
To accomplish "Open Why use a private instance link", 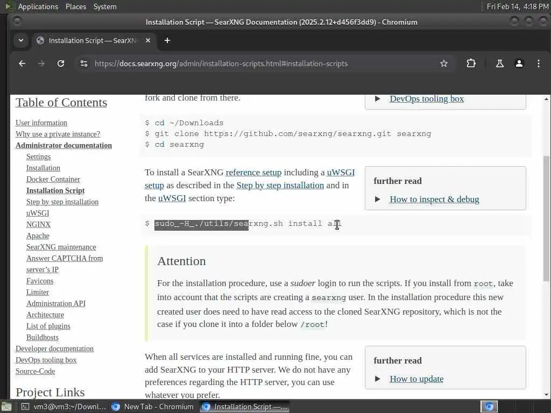I will 58,134.
